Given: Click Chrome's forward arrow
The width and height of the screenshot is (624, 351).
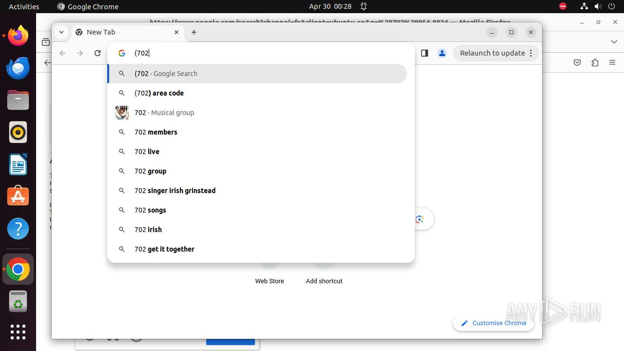Looking at the screenshot, I should tap(80, 53).
